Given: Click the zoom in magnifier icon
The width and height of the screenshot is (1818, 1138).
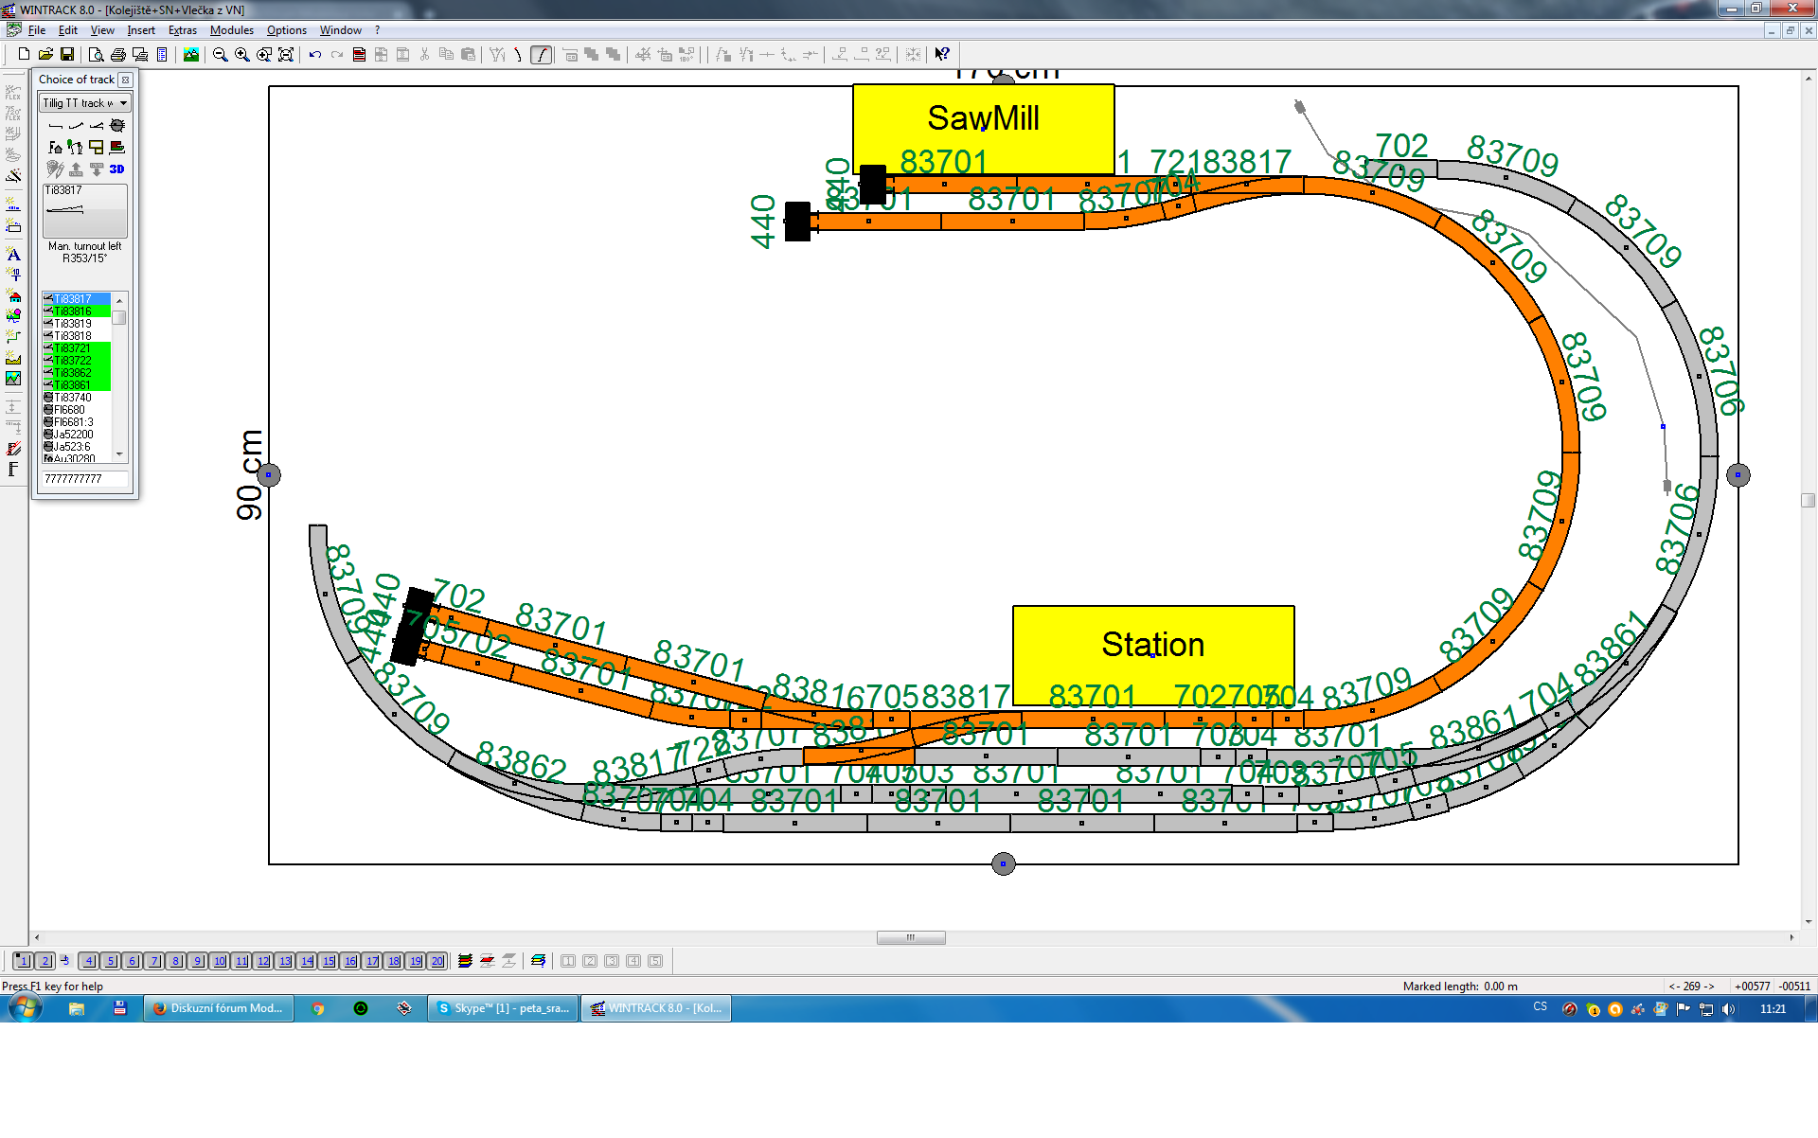Looking at the screenshot, I should coord(241,55).
